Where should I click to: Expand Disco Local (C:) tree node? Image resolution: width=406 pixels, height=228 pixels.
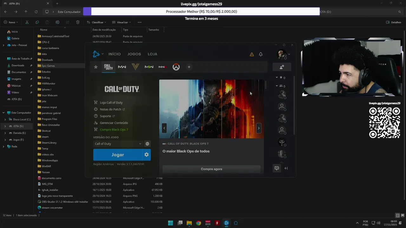[x=5, y=119]
